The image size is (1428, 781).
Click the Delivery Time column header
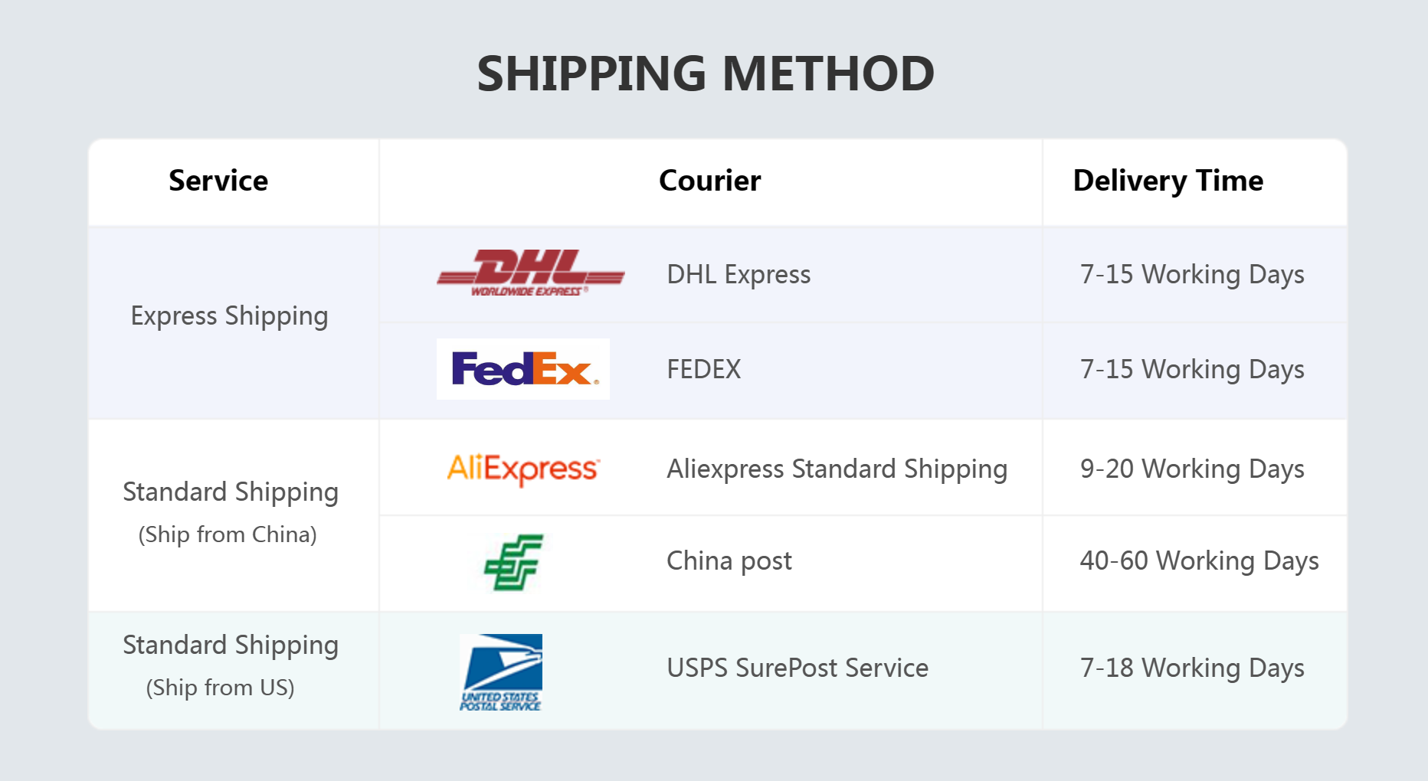pyautogui.click(x=1168, y=181)
